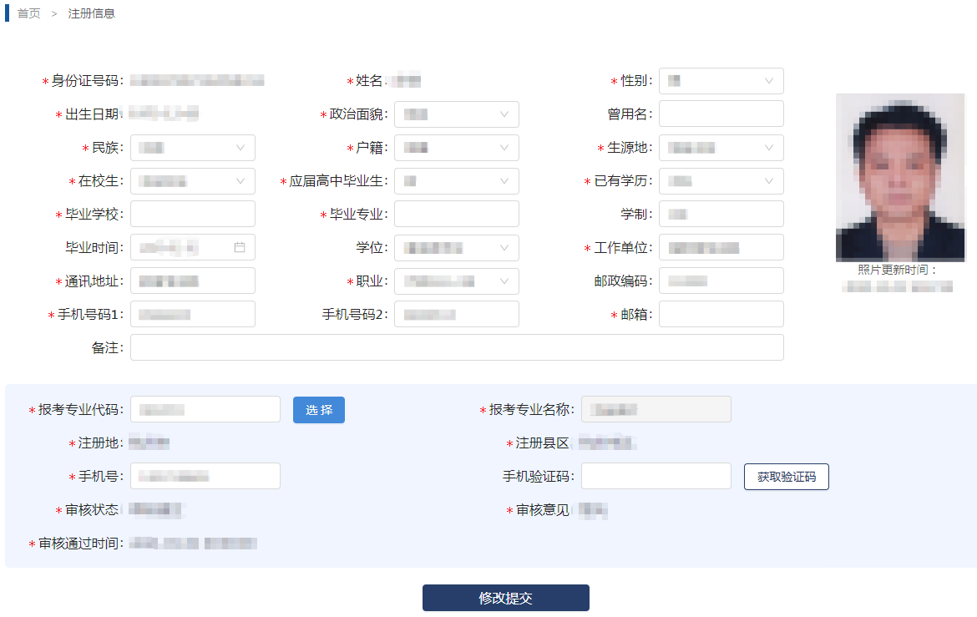
Task: Click the registrant's photo thumbnail
Action: pos(900,179)
